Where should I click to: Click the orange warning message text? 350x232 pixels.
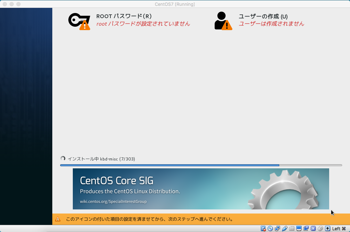[x=150, y=219]
